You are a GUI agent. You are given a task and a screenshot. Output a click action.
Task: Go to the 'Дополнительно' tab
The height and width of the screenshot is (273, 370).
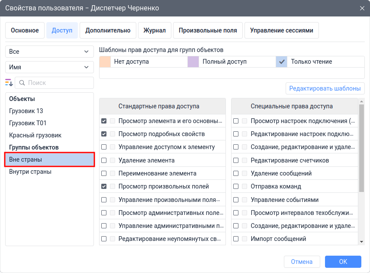coord(108,30)
